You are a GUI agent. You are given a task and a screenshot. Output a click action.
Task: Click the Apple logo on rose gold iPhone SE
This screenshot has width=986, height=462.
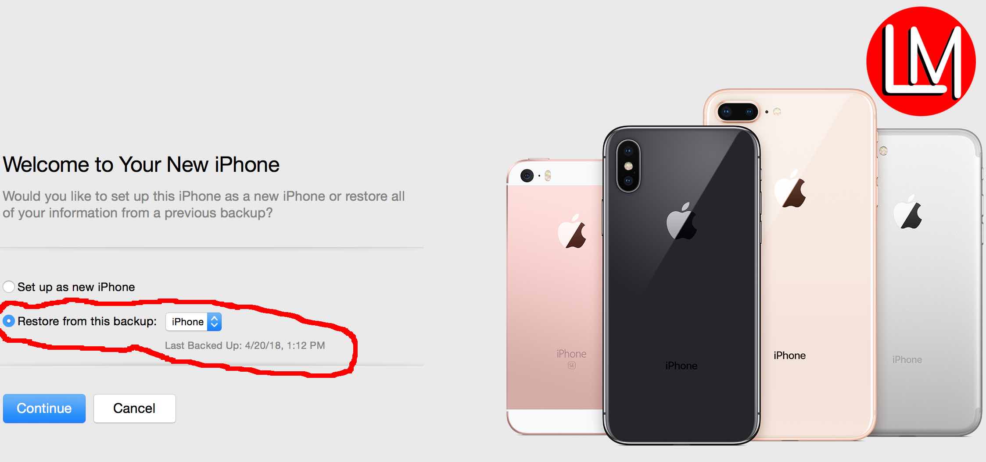[x=572, y=232]
